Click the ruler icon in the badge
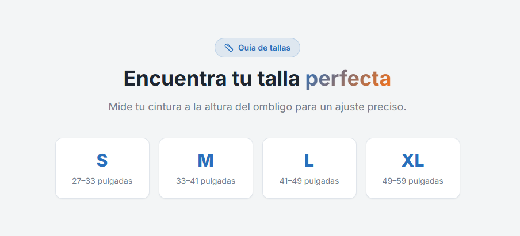 pyautogui.click(x=229, y=48)
